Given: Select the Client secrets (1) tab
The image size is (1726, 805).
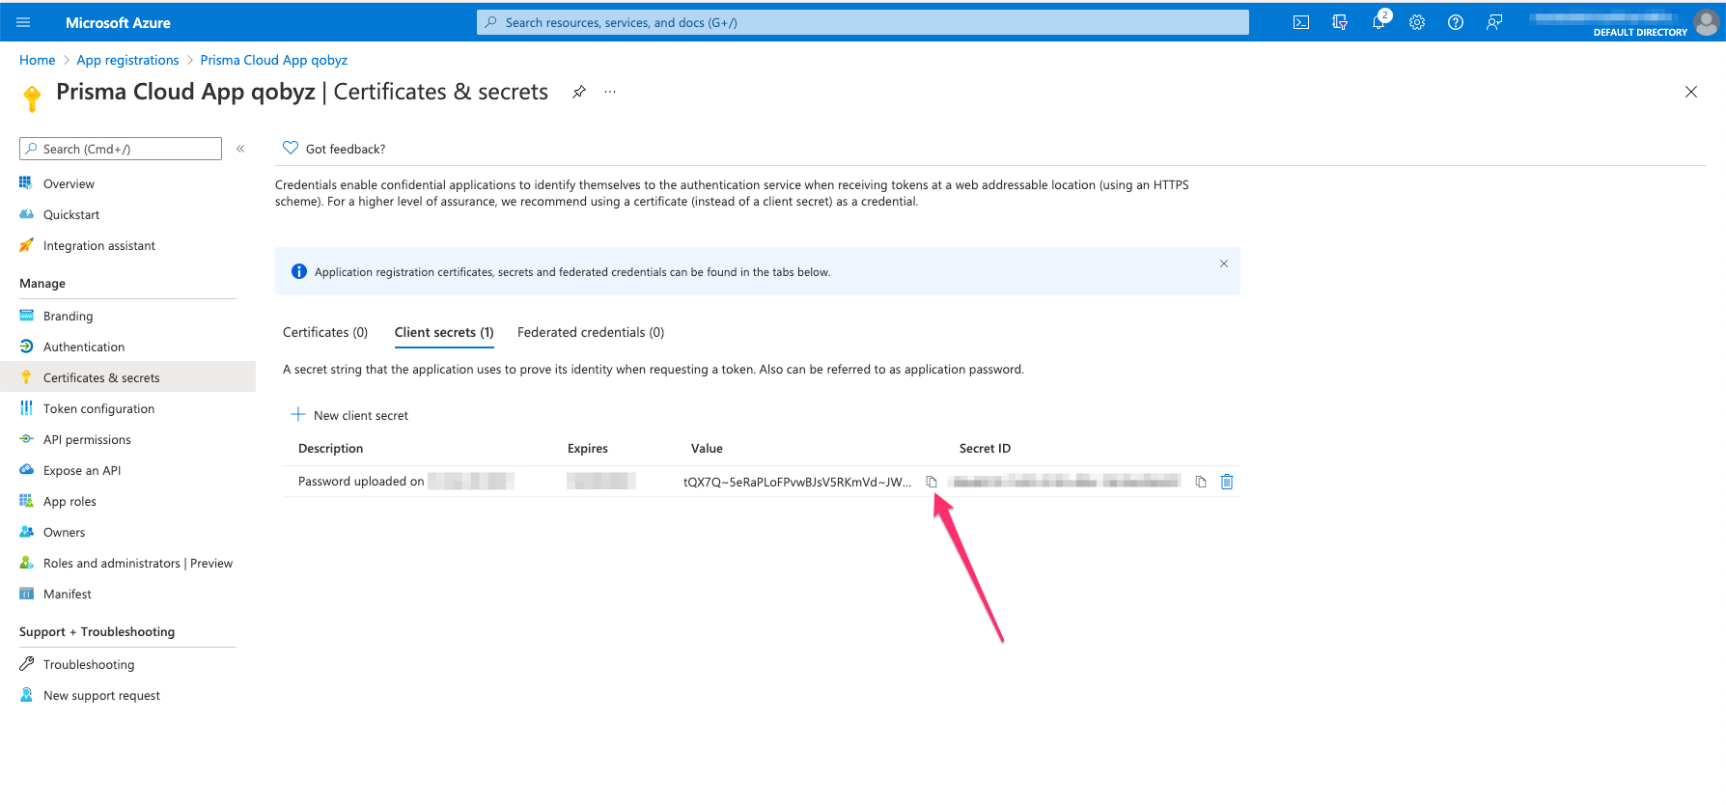Looking at the screenshot, I should [x=444, y=332].
